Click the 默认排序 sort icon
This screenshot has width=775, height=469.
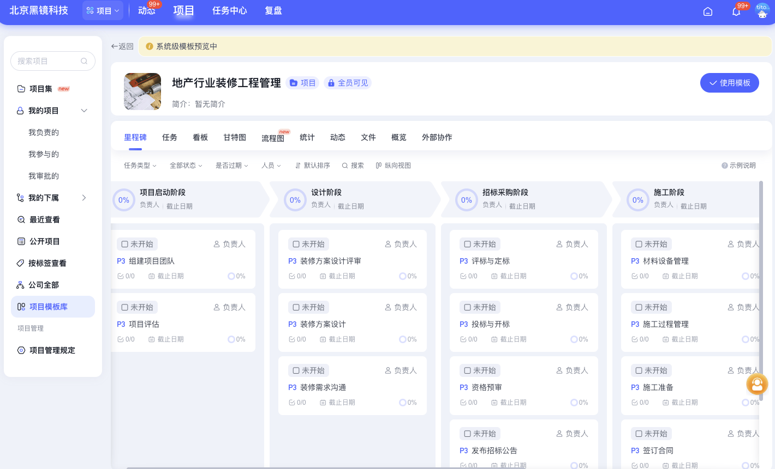click(x=298, y=166)
